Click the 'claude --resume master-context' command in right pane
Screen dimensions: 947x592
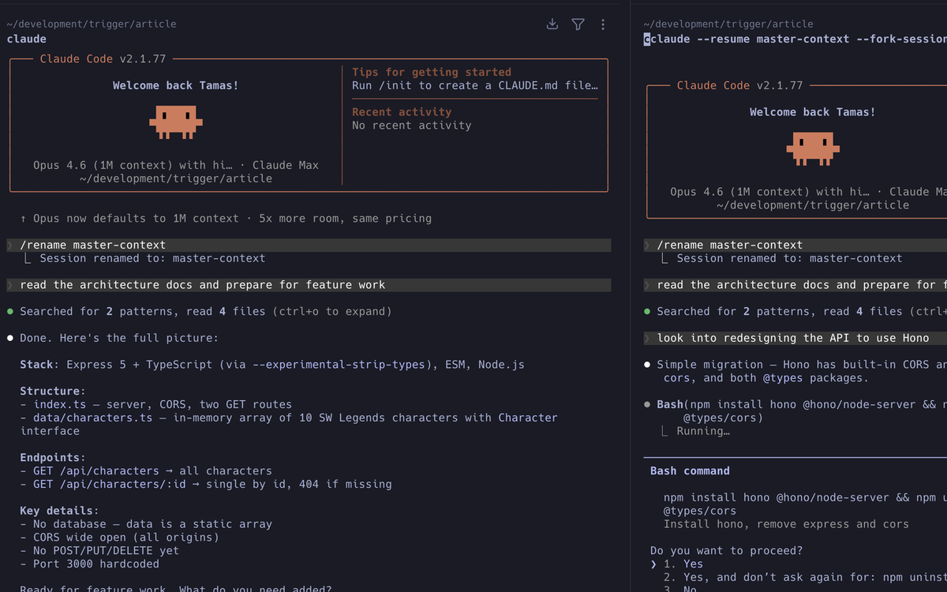[x=795, y=39]
